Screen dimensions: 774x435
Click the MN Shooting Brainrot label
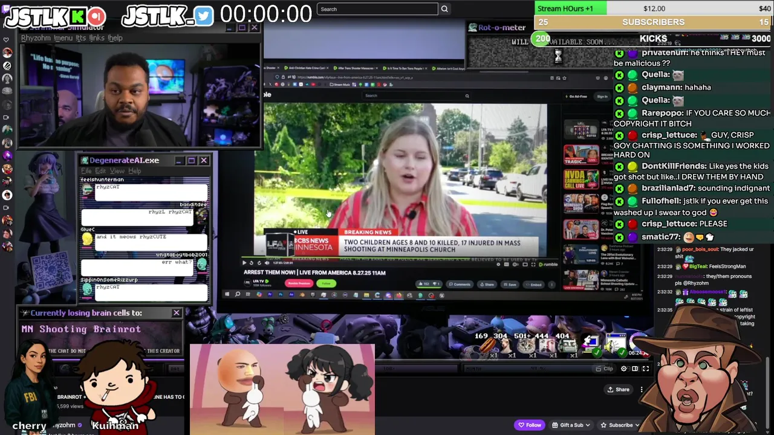[x=81, y=329]
